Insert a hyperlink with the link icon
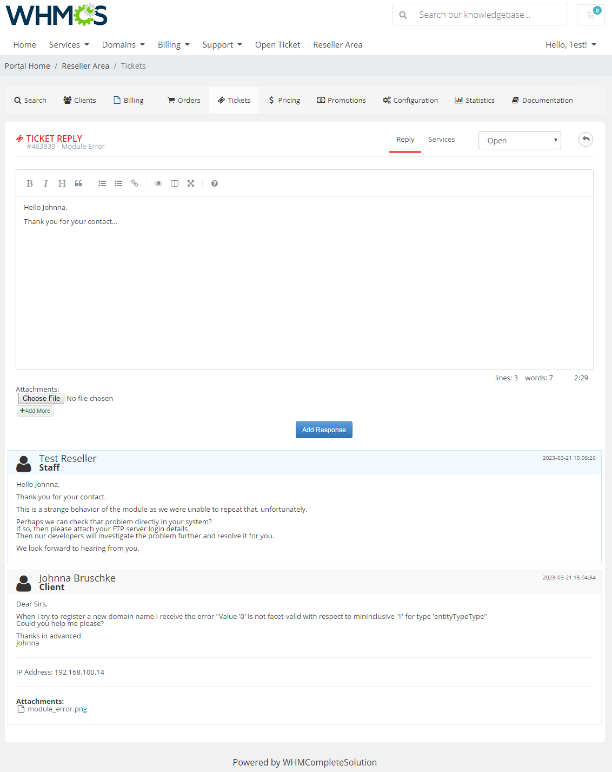The image size is (612, 772). (135, 183)
